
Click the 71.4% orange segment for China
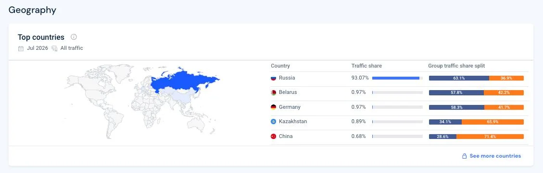[x=490, y=137]
